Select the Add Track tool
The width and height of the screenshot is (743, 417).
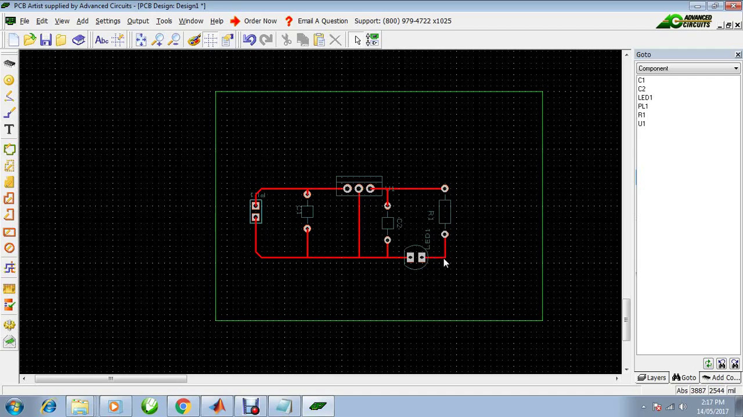[9, 113]
